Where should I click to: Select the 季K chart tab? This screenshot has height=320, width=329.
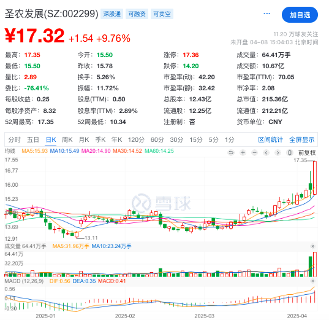coord(100,139)
